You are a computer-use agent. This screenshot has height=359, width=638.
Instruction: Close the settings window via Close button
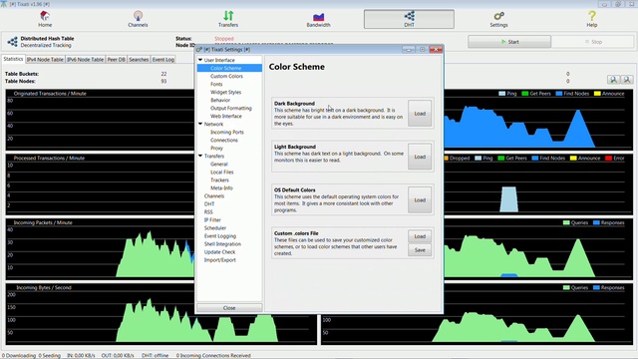coord(229,308)
